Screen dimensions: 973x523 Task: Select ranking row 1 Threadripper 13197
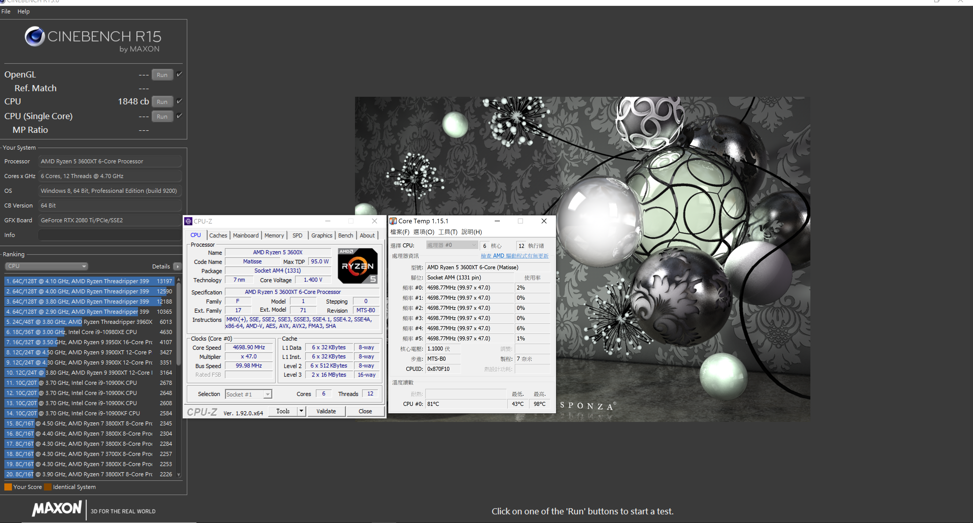(89, 281)
